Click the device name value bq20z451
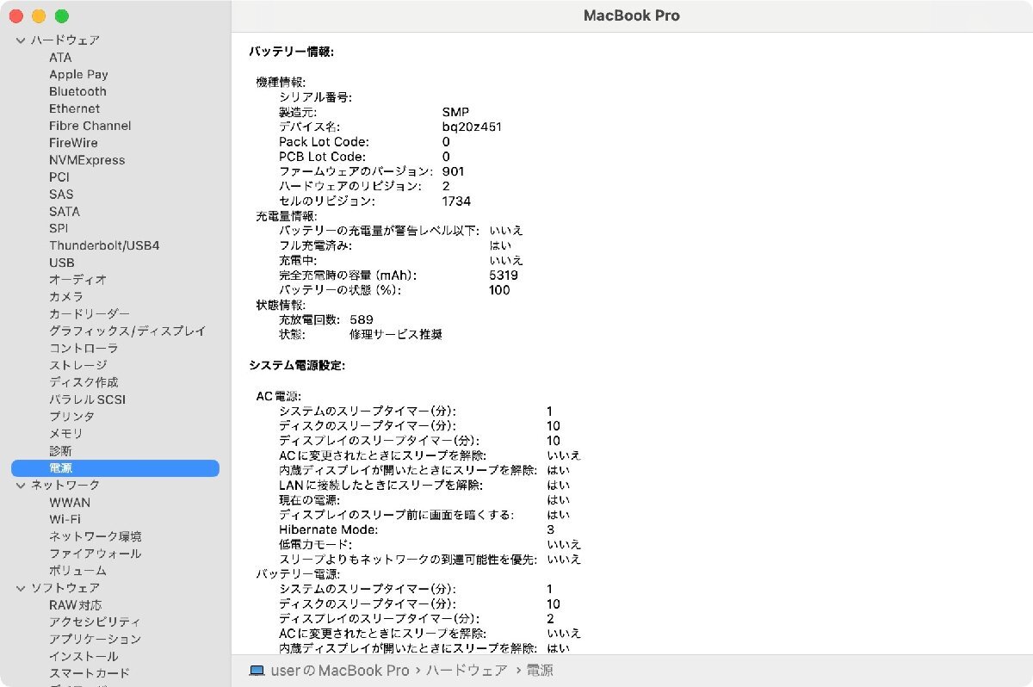Screen dimensions: 1033x687 pos(472,127)
